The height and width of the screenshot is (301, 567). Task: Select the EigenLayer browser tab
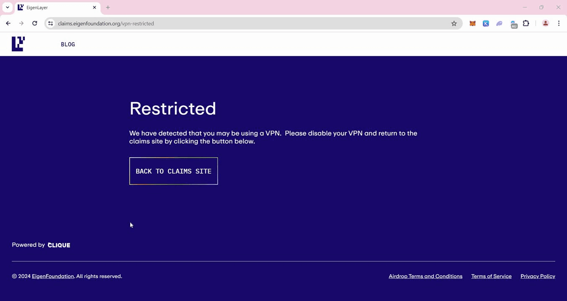57,8
